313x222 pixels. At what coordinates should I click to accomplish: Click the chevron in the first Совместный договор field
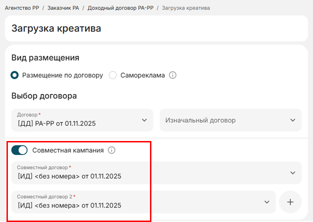click(293, 173)
